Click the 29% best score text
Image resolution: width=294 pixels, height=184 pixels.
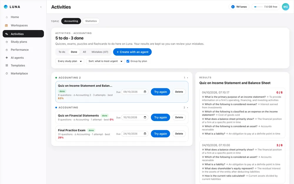(61, 137)
